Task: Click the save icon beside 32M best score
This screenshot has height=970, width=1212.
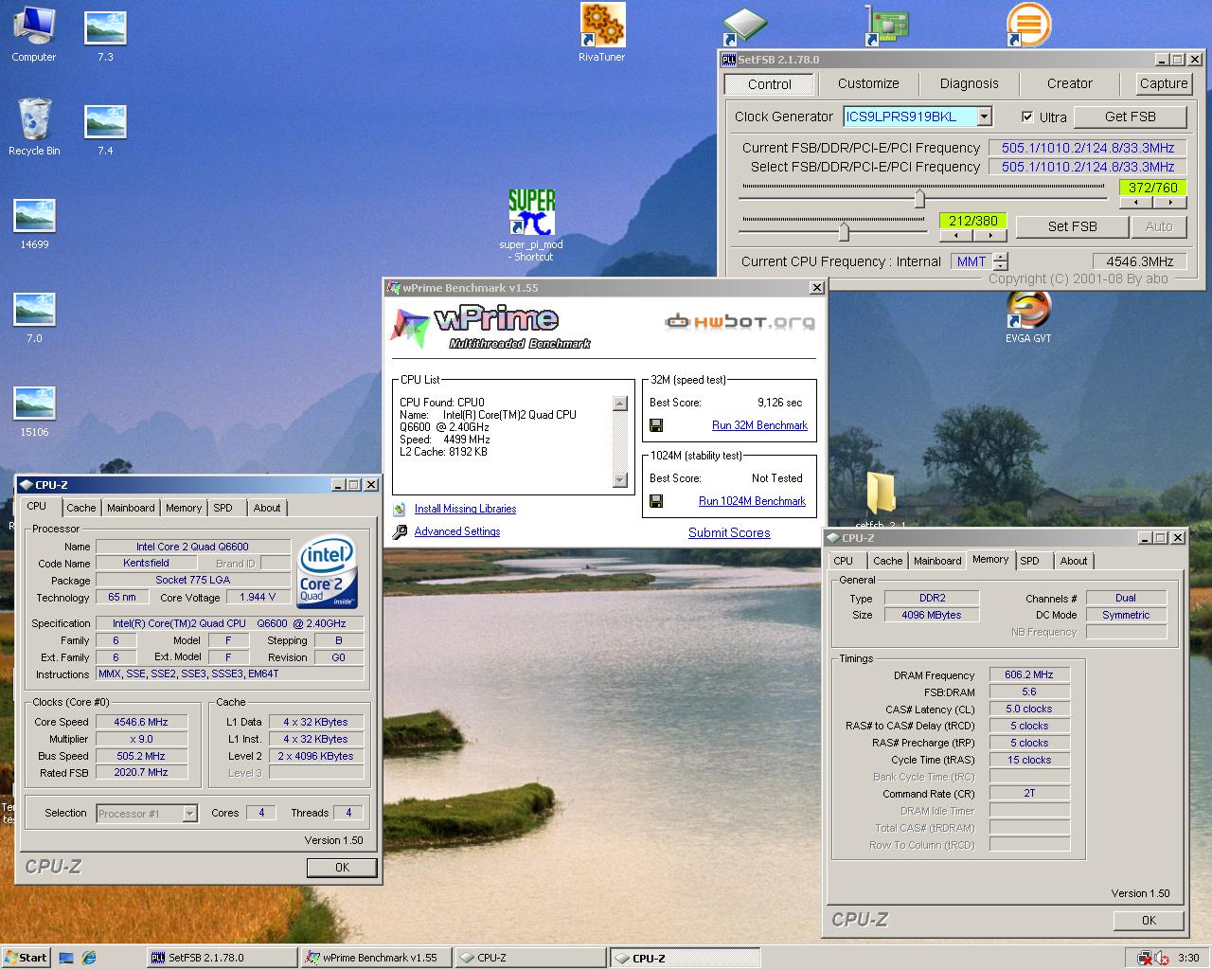Action: [656, 425]
